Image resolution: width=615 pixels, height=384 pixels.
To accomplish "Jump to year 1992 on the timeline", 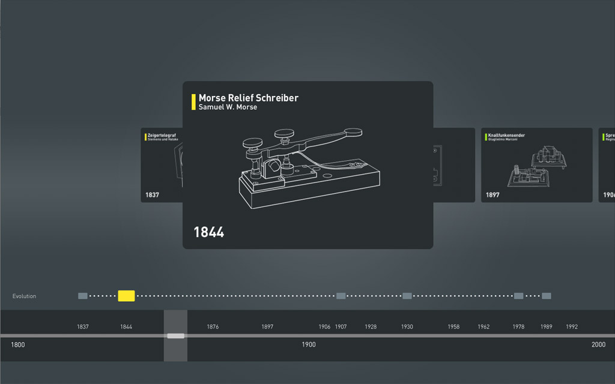I will pos(572,326).
